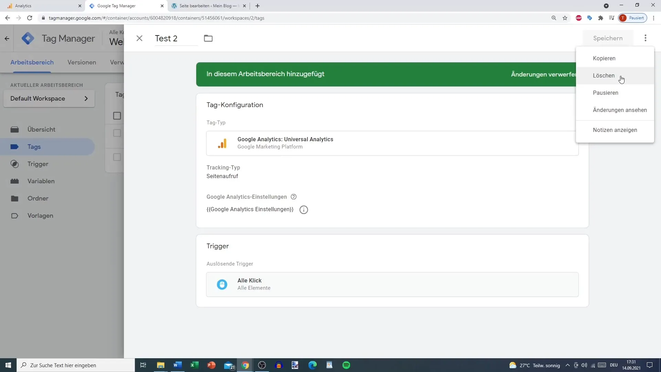Image resolution: width=661 pixels, height=372 pixels.
Task: Show info on Google Analytics Einstellungen variable
Action: [x=304, y=209]
